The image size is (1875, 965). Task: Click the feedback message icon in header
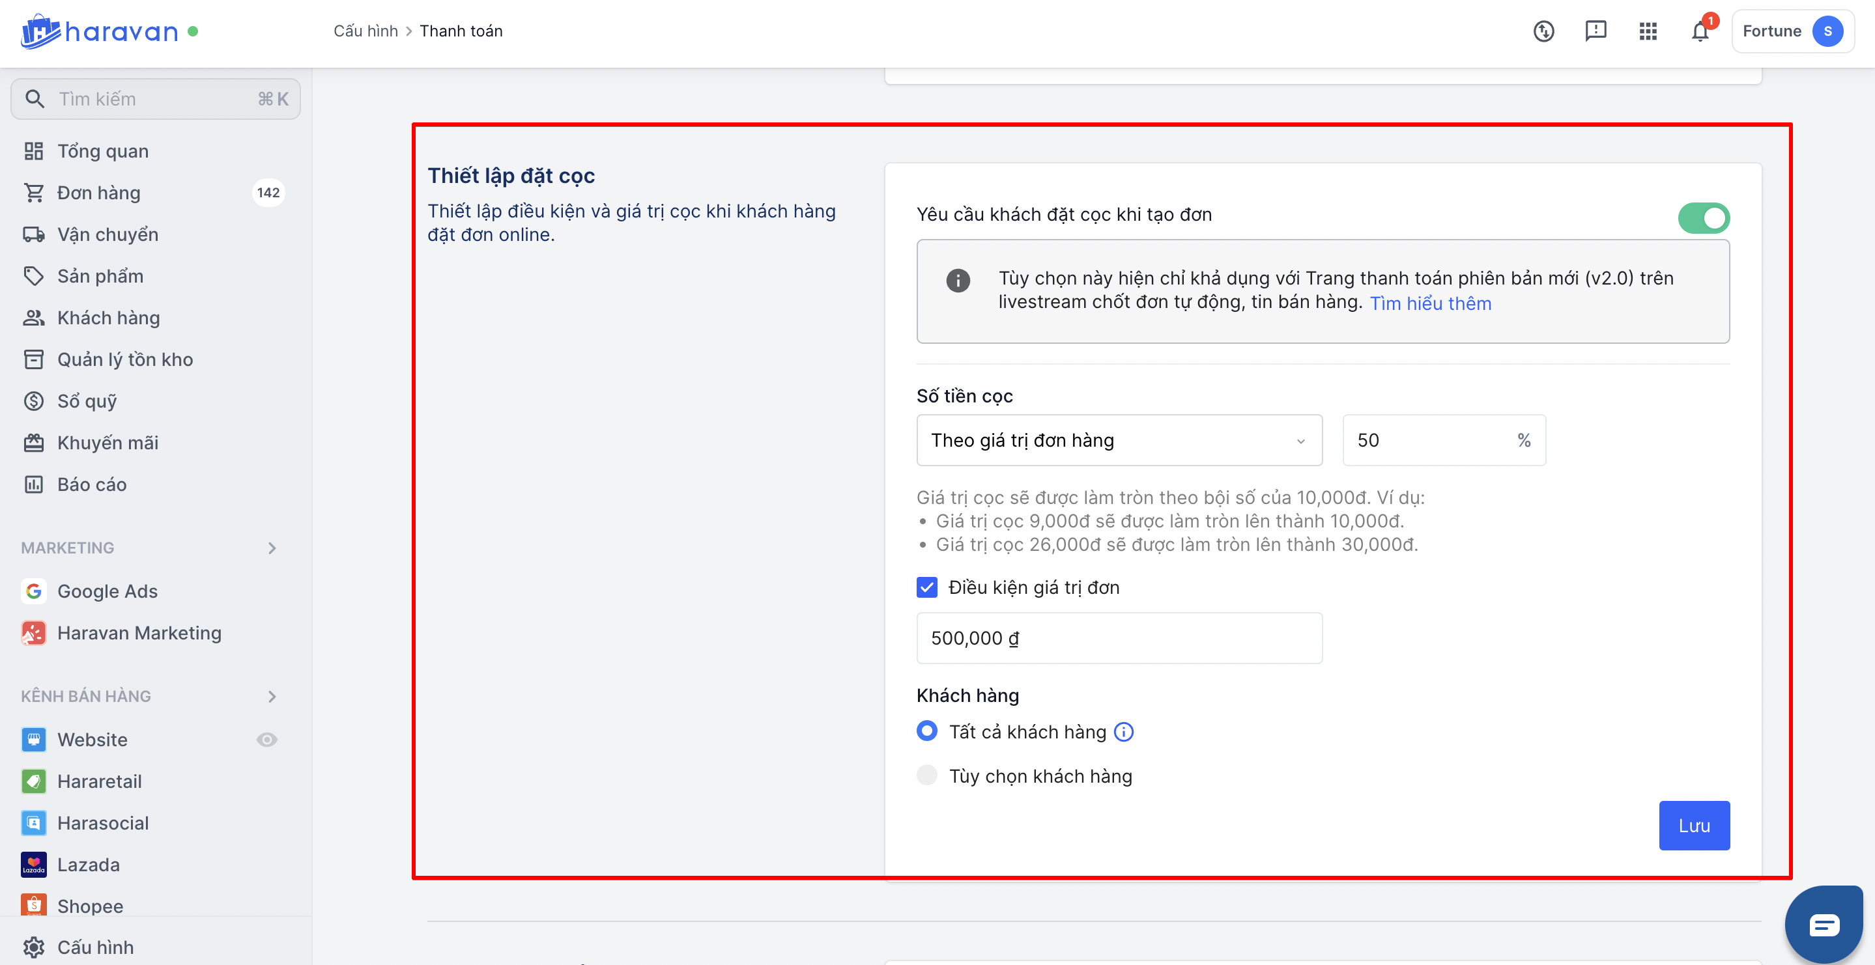(1596, 31)
